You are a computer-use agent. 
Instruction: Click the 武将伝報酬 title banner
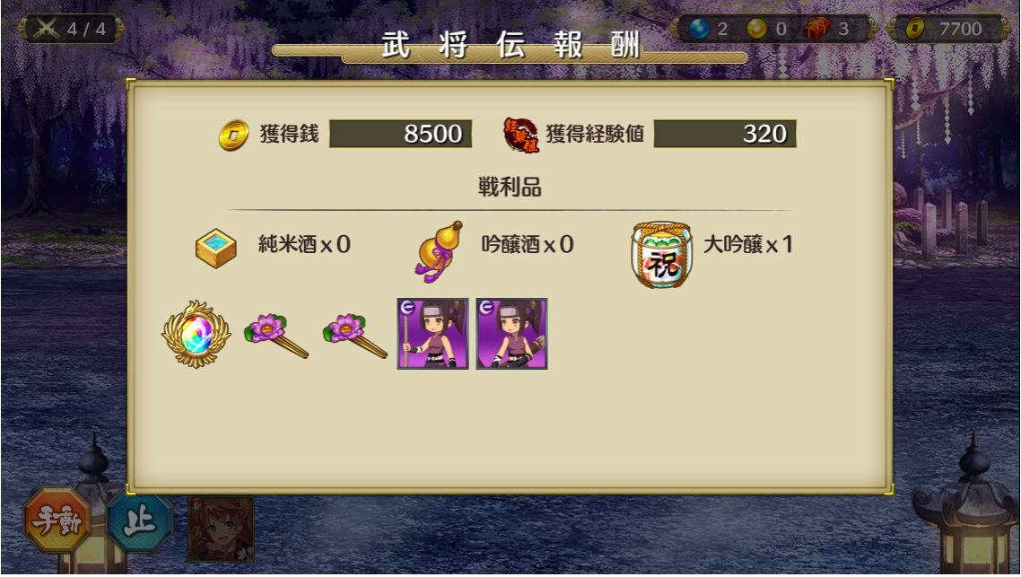click(x=510, y=47)
